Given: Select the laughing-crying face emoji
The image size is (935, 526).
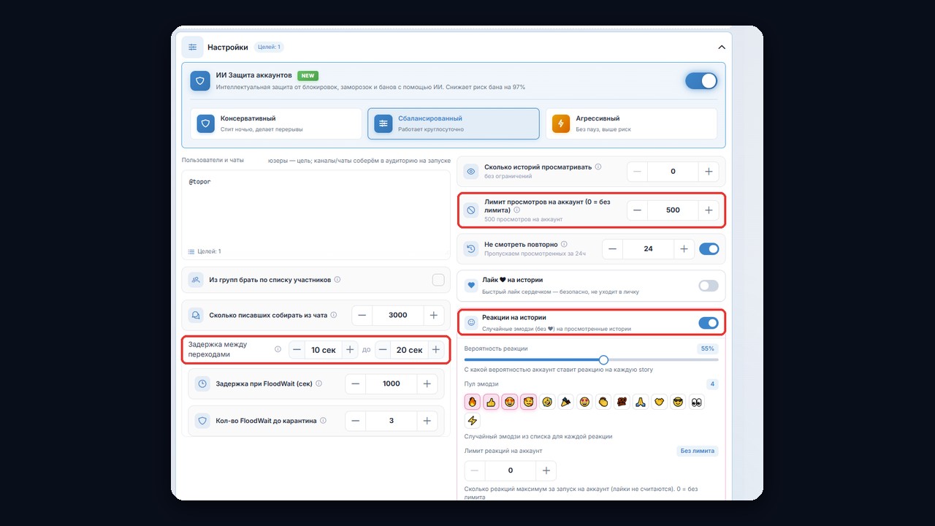Looking at the screenshot, I should 547,402.
